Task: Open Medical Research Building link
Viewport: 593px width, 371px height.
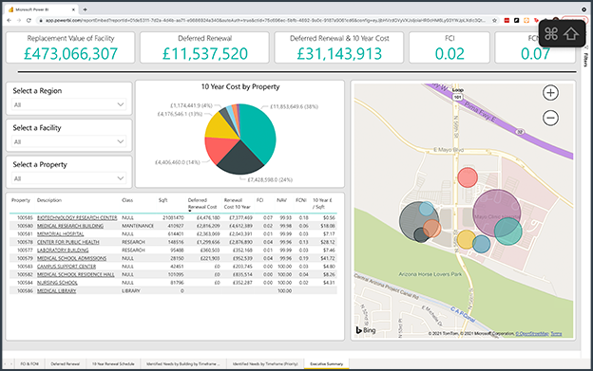Action: (70, 226)
